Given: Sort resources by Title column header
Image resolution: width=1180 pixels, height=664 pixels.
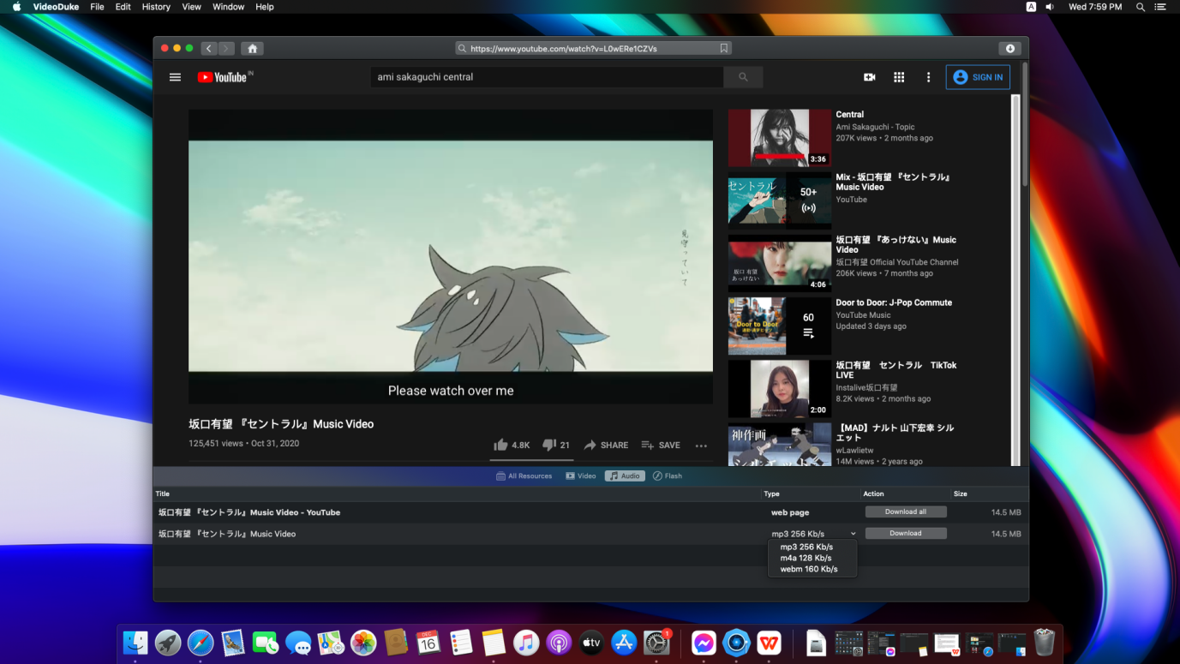Looking at the screenshot, I should click(x=458, y=494).
